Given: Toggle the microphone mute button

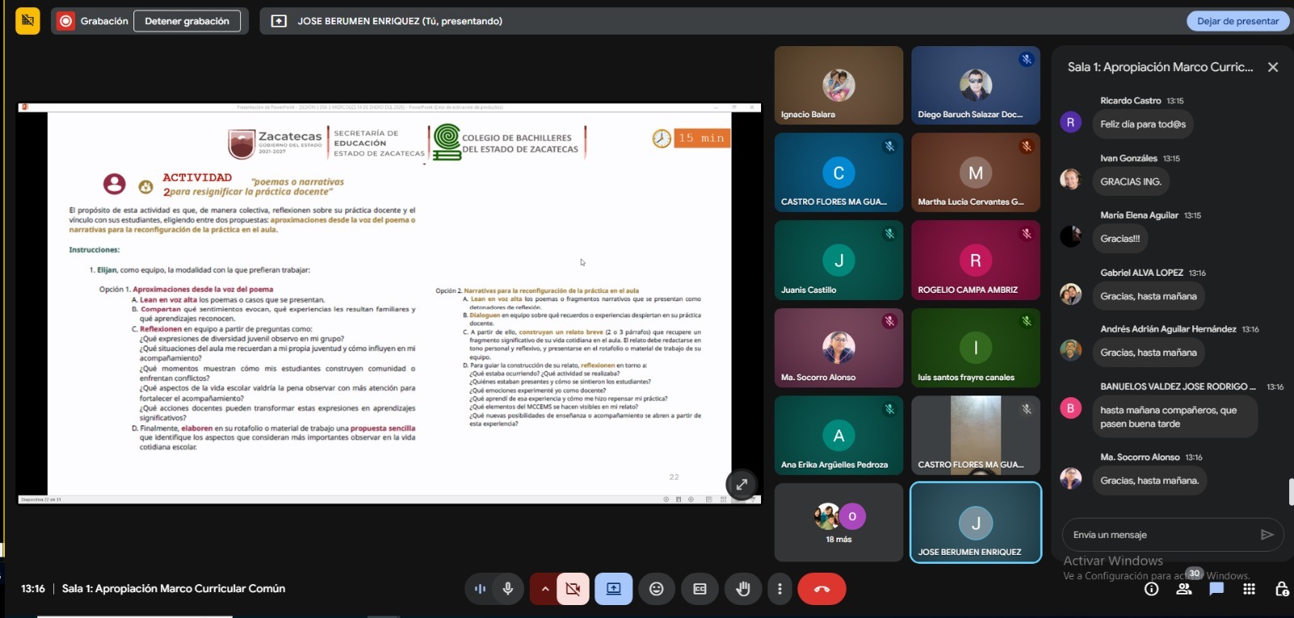Looking at the screenshot, I should click(508, 589).
